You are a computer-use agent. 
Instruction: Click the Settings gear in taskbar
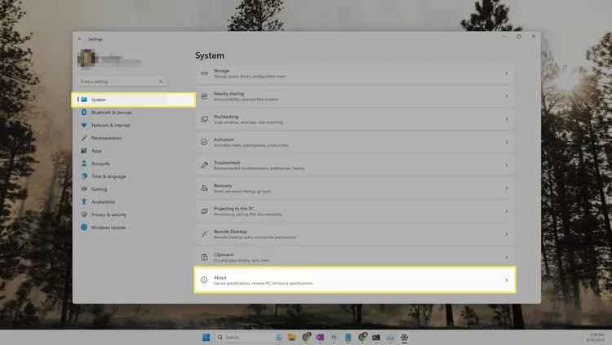(x=405, y=338)
